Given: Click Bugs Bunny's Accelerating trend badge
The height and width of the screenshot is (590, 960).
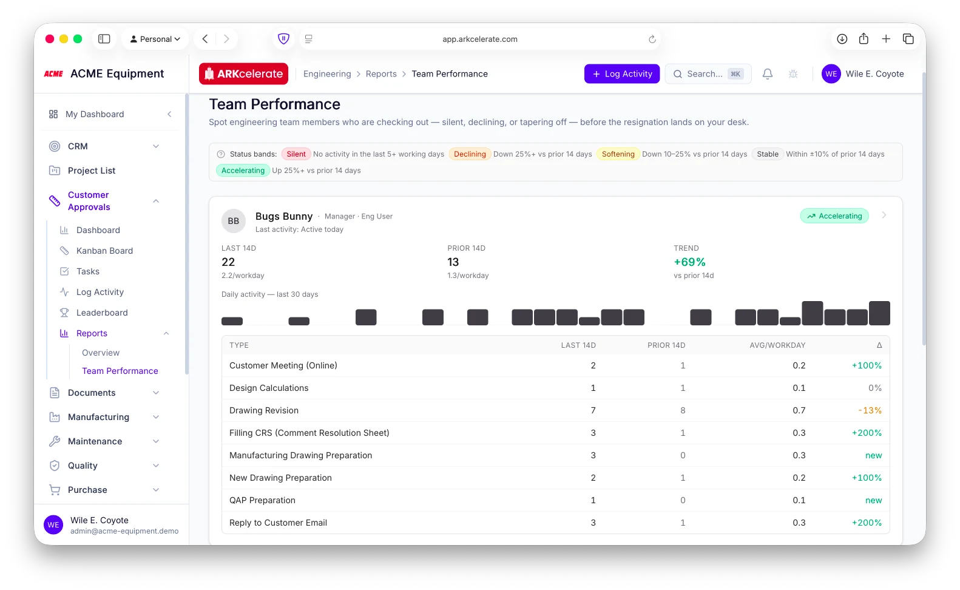Looking at the screenshot, I should [x=834, y=216].
